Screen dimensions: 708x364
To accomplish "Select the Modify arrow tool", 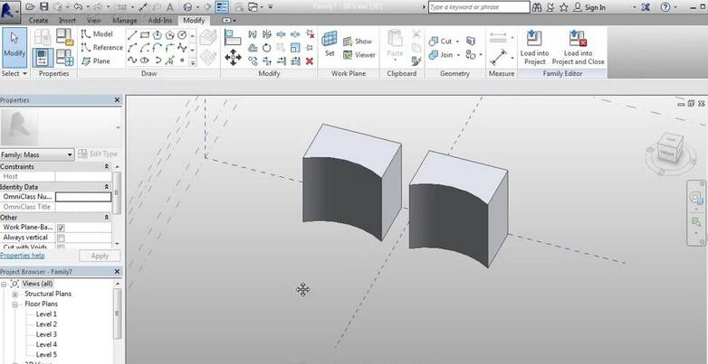I will (14, 44).
